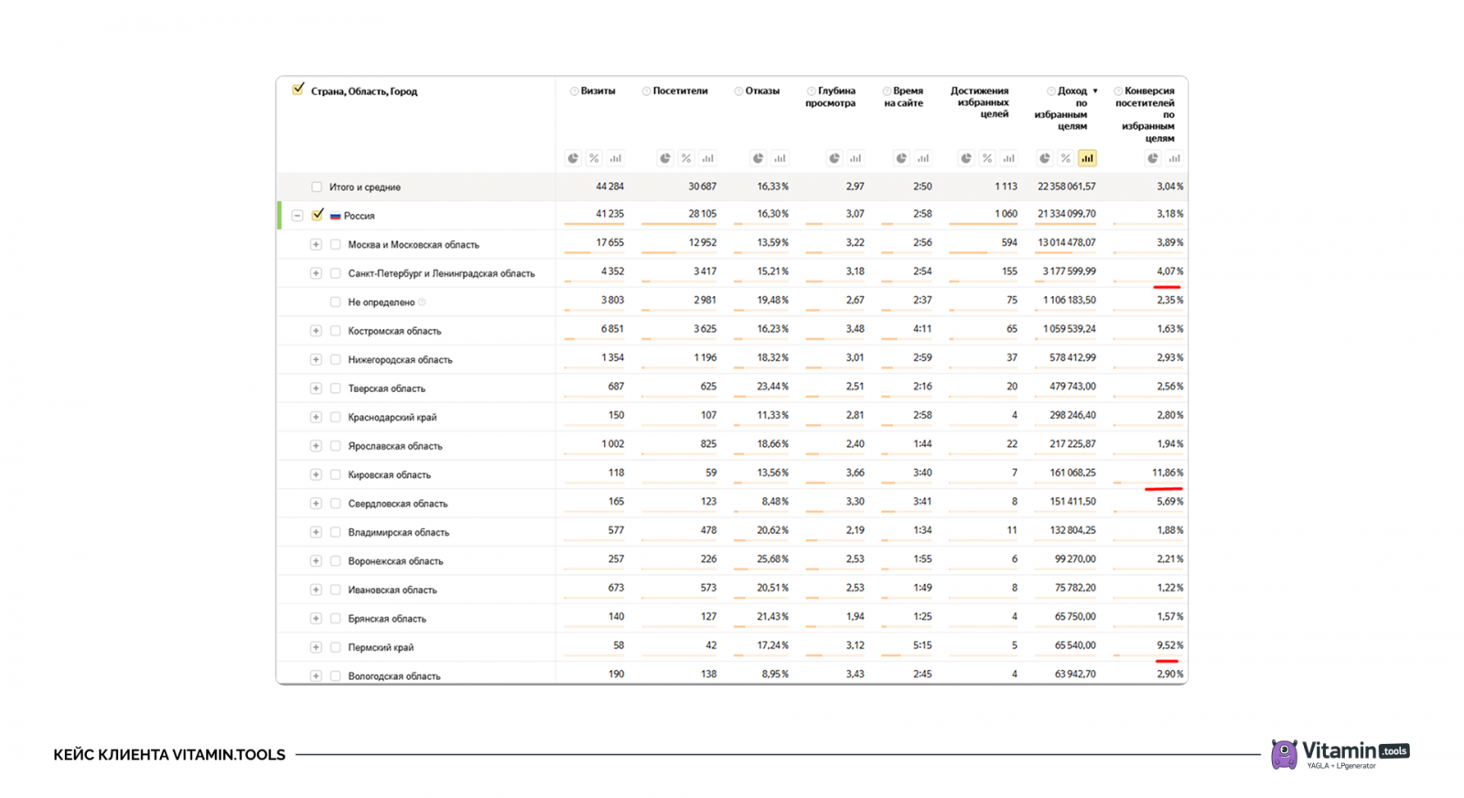1464x798 pixels.
Task: Sort by Отказы column header
Action: coord(762,91)
